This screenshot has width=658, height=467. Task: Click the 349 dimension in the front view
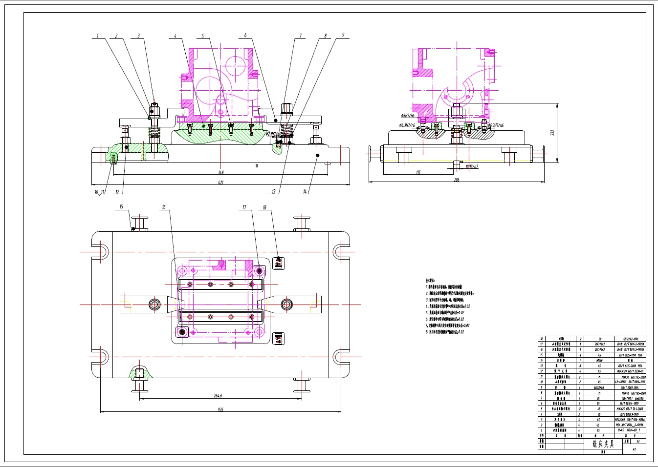pyautogui.click(x=221, y=172)
